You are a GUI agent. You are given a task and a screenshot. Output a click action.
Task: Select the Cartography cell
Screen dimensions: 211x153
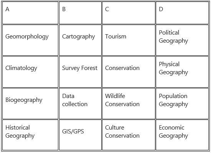(x=80, y=40)
